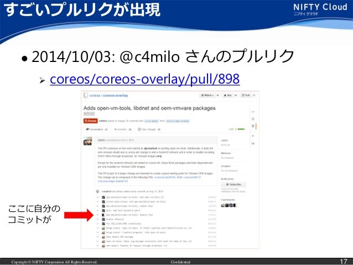Viewport: 353px width, 265px height.
Task: Open the commit 'Adds VMware OEM package'
Action: click(x=120, y=237)
